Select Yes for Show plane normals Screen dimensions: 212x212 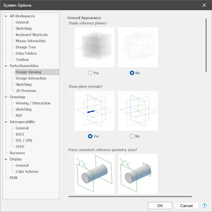(90, 136)
